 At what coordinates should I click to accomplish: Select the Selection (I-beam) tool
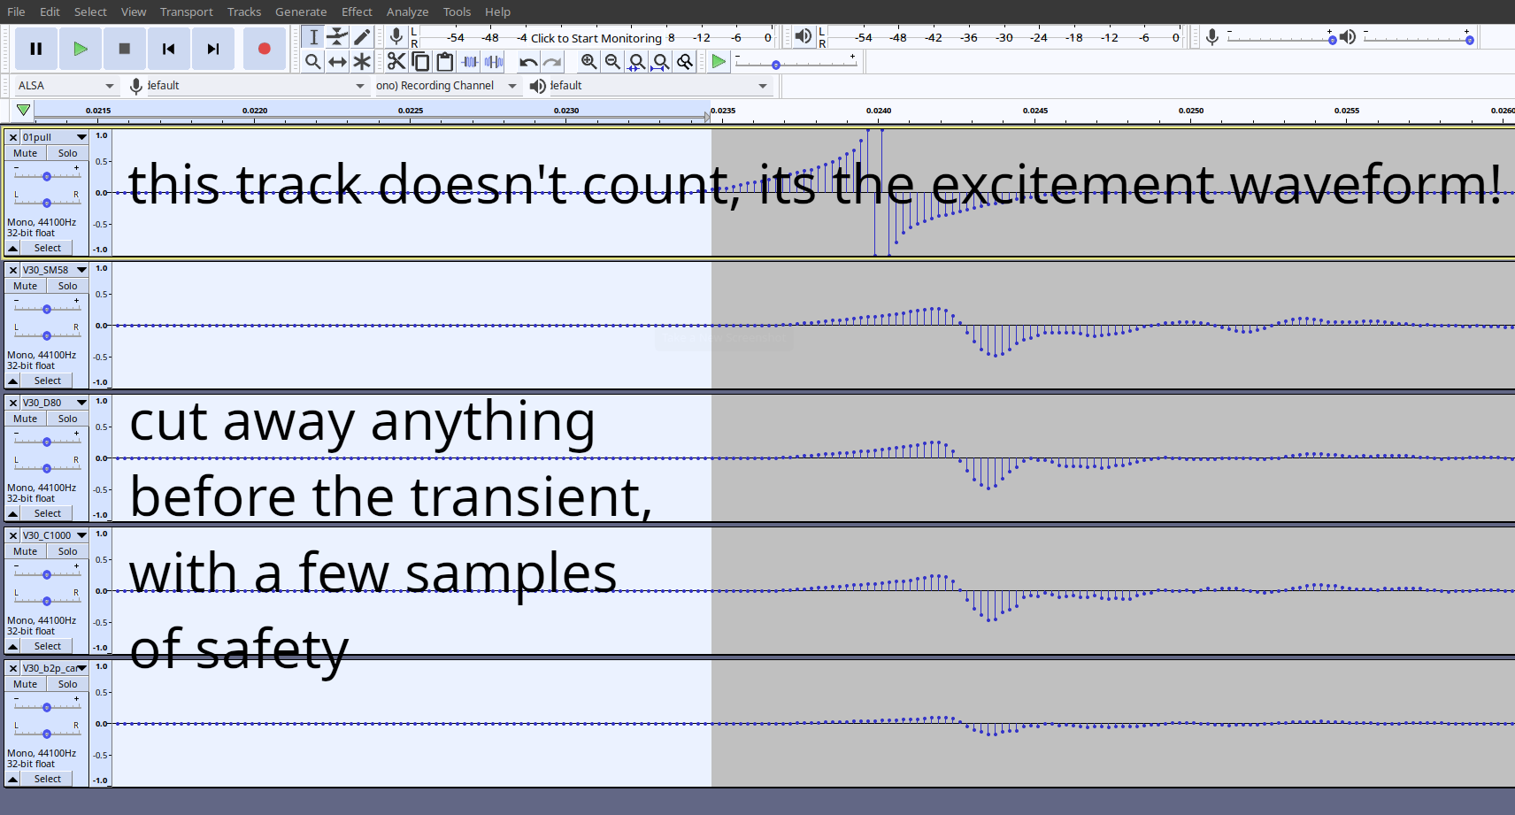click(313, 36)
